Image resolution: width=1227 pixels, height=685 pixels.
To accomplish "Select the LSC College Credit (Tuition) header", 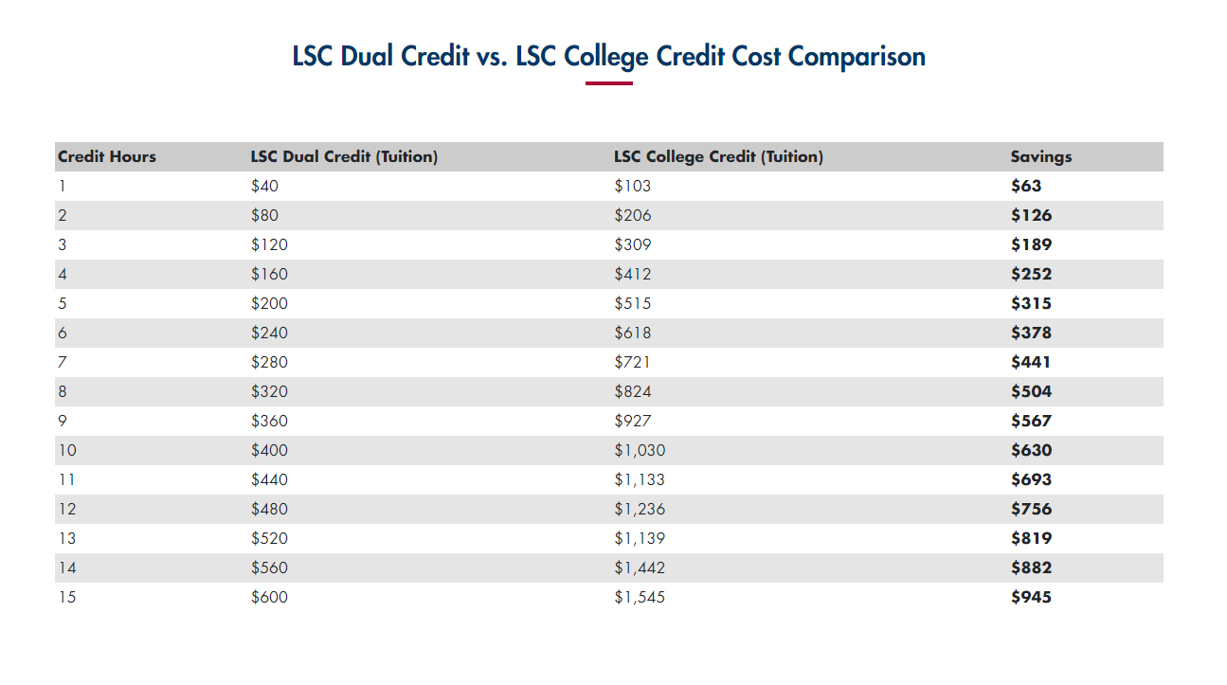I will (718, 157).
